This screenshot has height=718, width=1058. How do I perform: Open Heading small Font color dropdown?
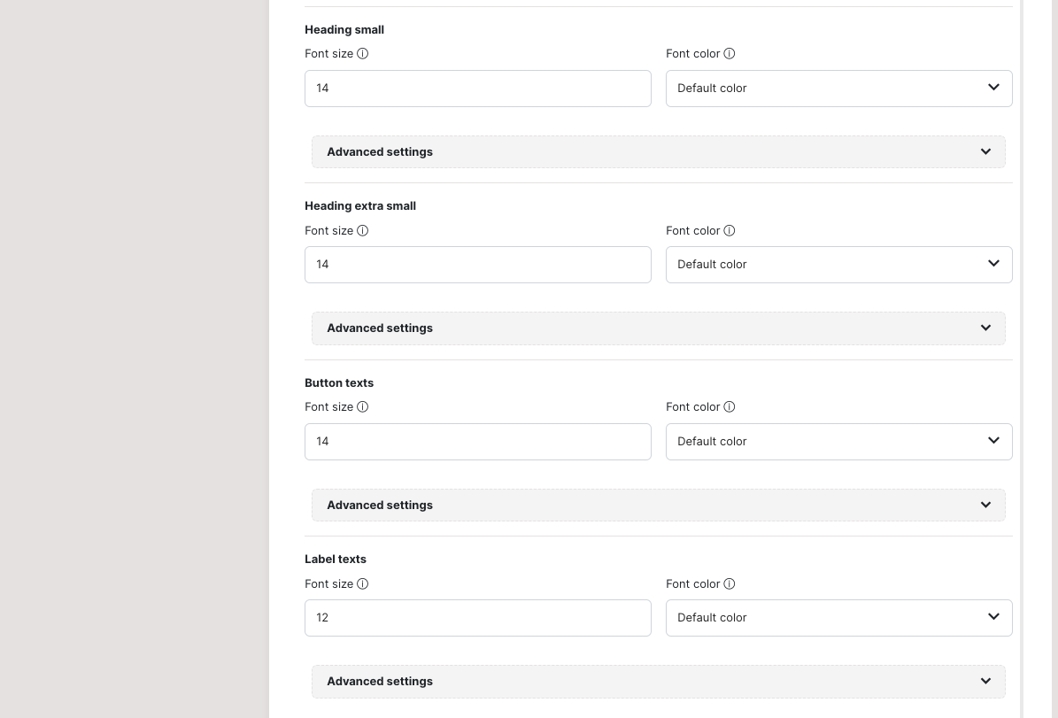coord(838,89)
